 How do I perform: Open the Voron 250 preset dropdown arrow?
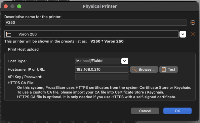pyautogui.click(x=183, y=34)
